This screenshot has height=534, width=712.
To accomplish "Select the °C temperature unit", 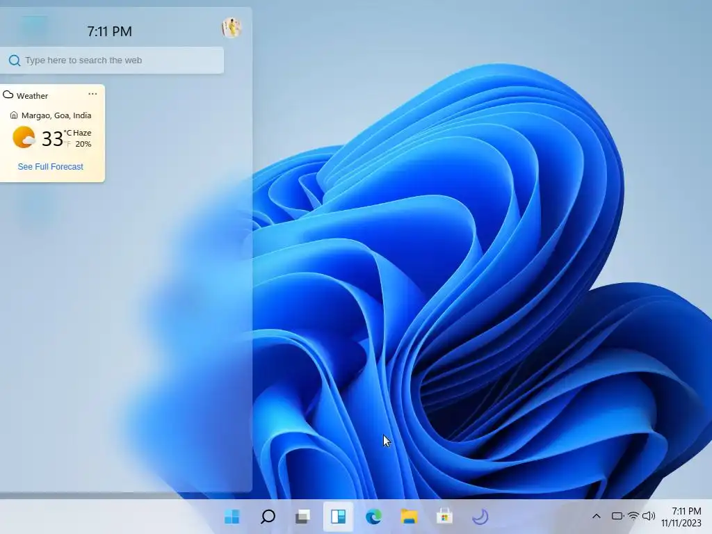I will point(67,133).
